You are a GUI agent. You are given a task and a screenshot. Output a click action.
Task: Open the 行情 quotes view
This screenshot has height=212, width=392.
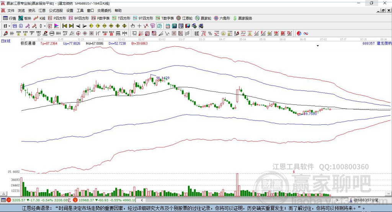(x=10, y=18)
